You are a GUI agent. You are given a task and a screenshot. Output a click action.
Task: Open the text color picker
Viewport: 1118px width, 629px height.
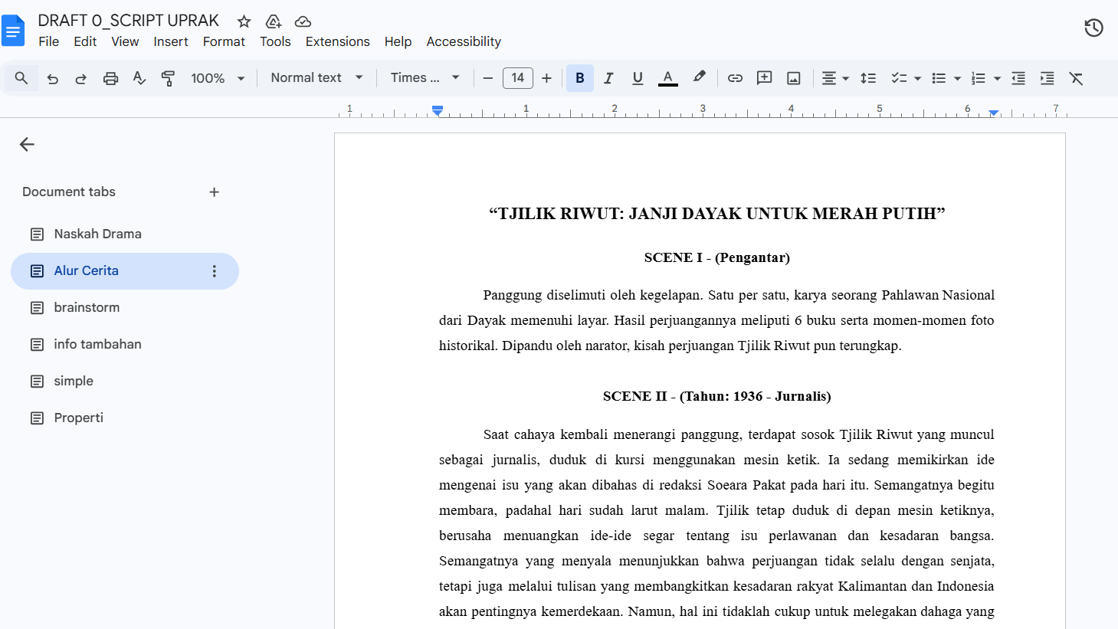click(668, 78)
